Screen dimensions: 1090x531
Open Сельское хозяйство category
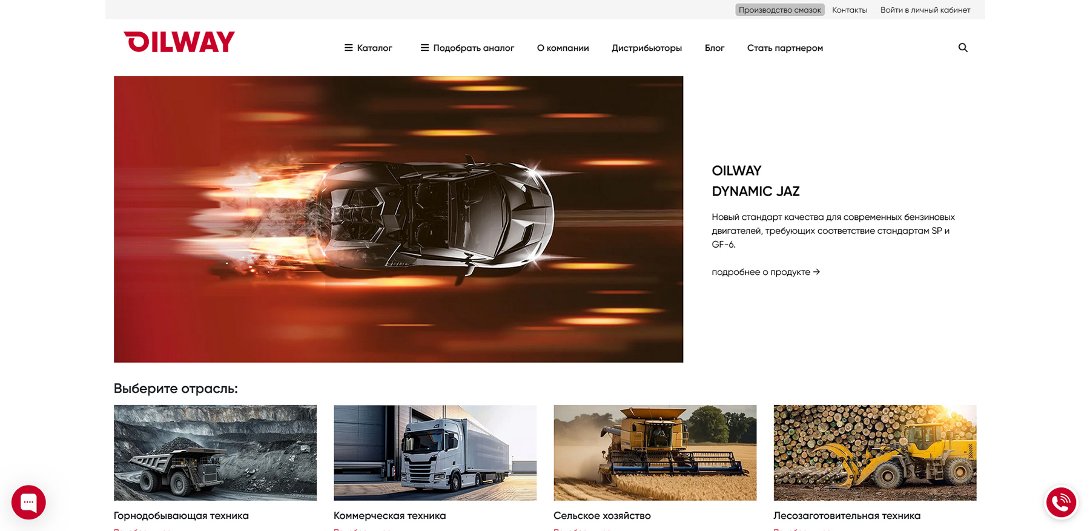(602, 516)
